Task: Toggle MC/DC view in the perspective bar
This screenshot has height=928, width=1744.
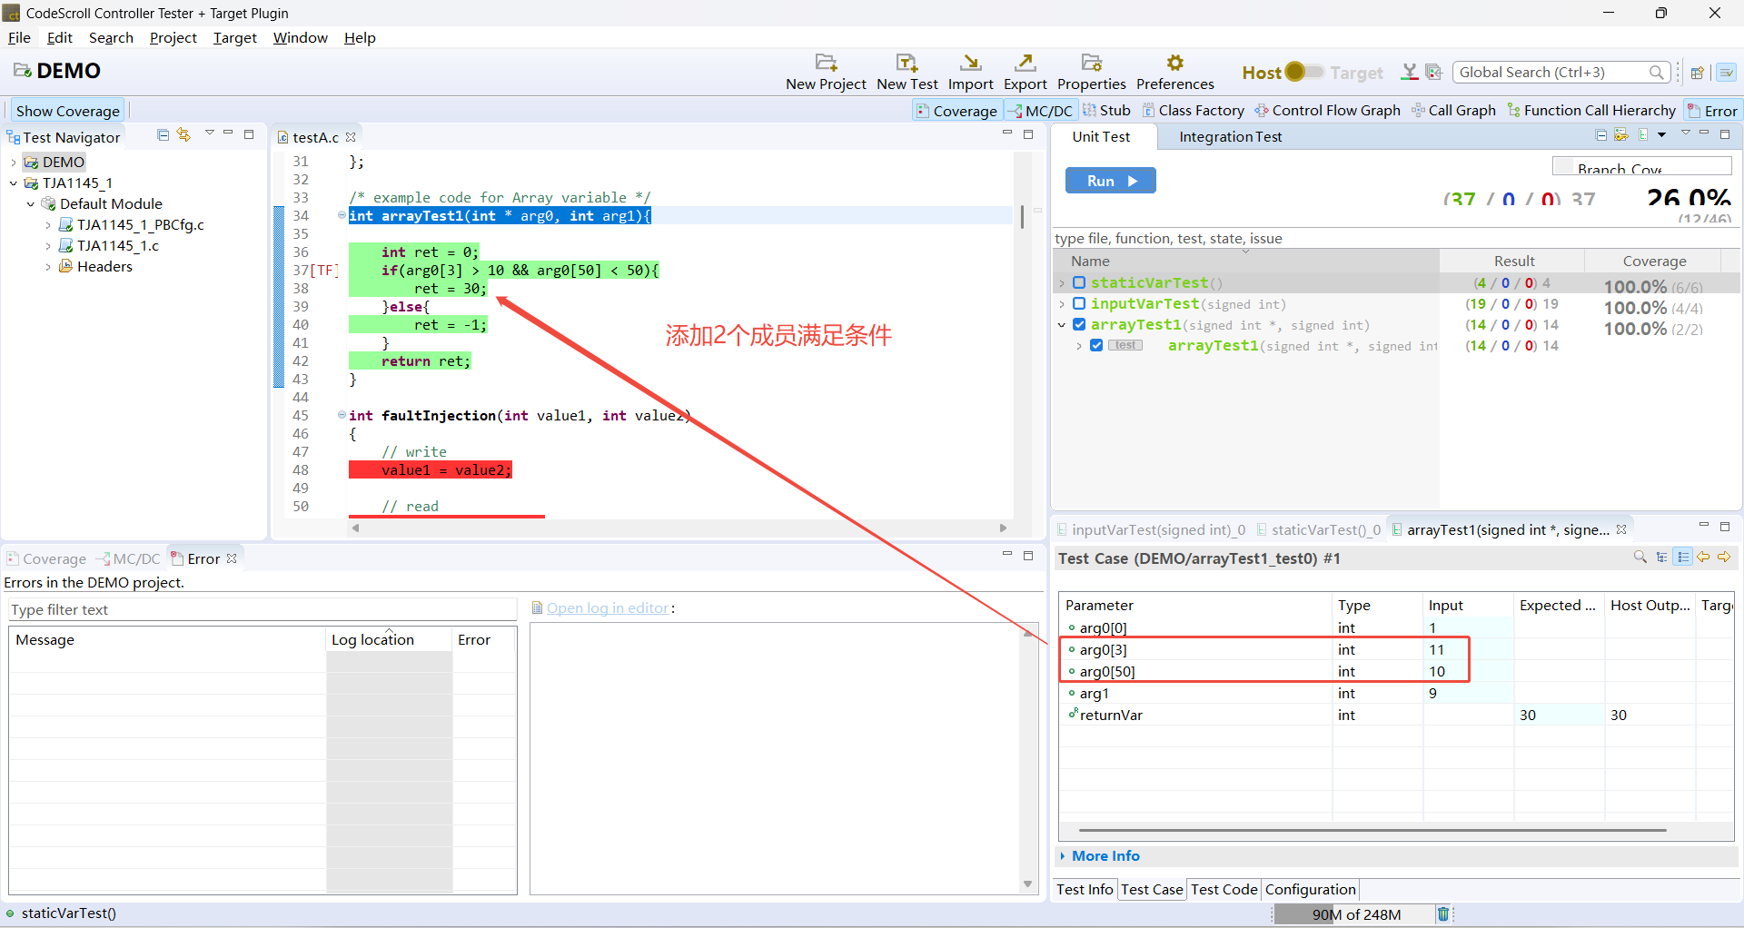Action: point(1042,111)
